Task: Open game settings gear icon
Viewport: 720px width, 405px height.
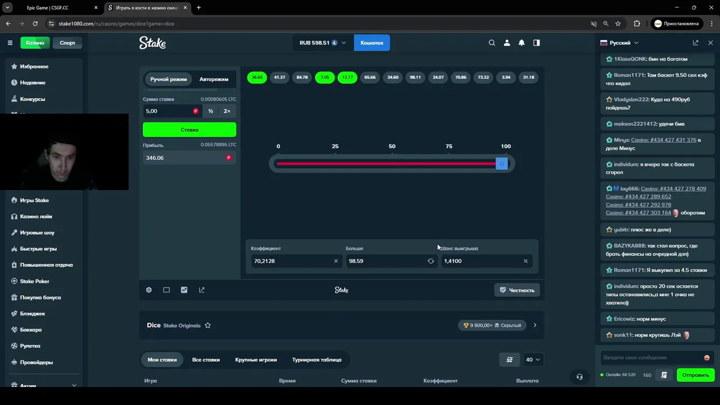Action: pos(149,290)
